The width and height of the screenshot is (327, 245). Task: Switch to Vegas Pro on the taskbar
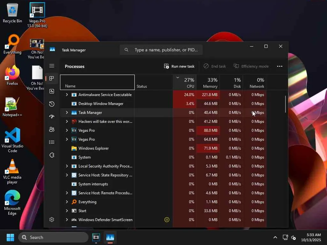96,237
